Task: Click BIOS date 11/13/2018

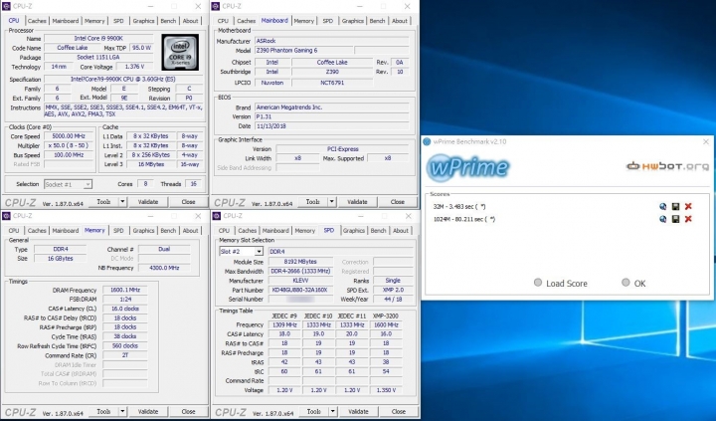Action: (x=331, y=126)
